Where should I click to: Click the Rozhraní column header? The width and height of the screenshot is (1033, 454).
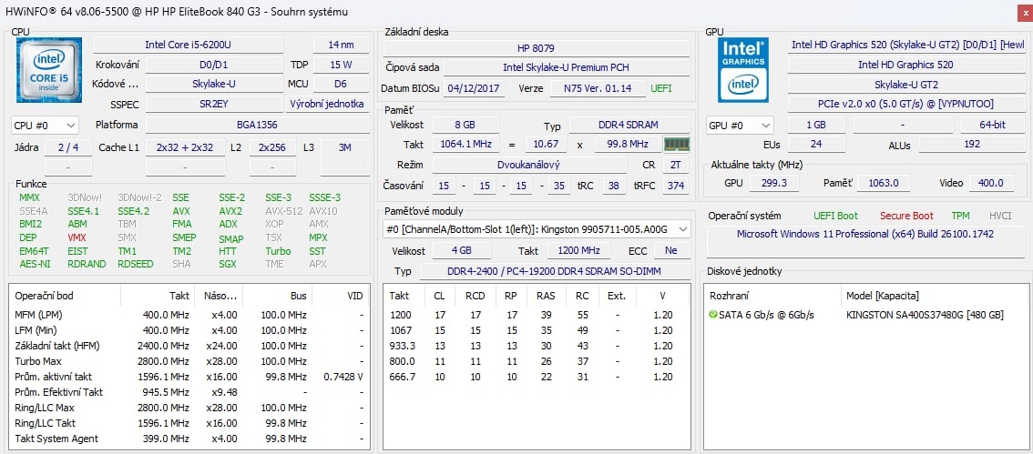(774, 296)
